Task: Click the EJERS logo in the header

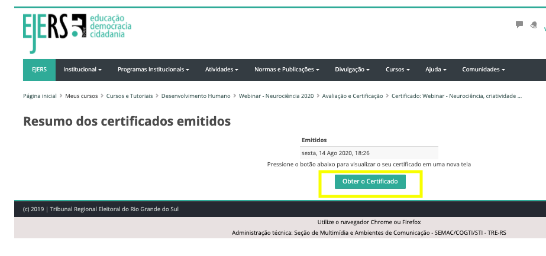Action: [77, 31]
